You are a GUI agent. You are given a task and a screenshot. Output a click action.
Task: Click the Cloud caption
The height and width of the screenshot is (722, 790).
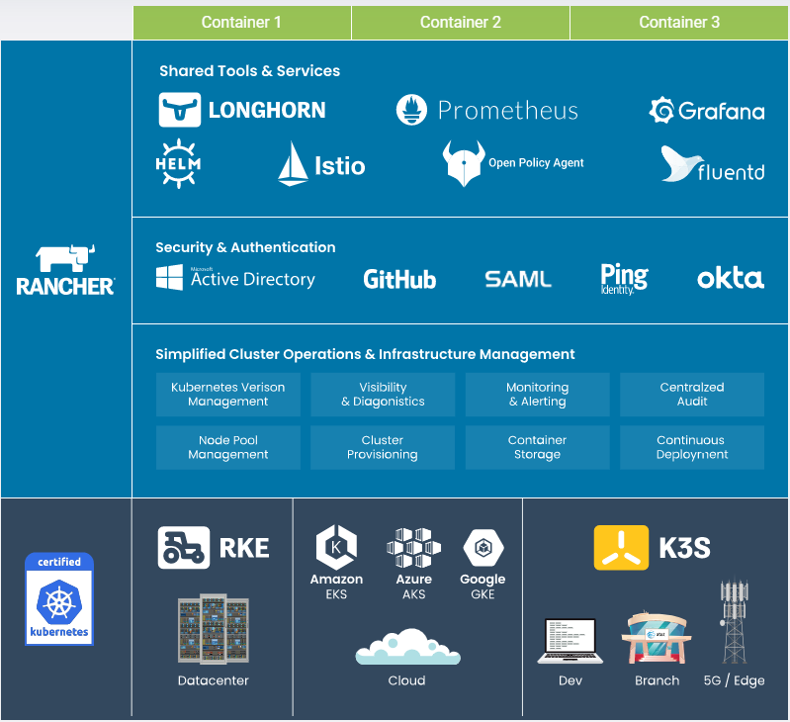pos(406,680)
